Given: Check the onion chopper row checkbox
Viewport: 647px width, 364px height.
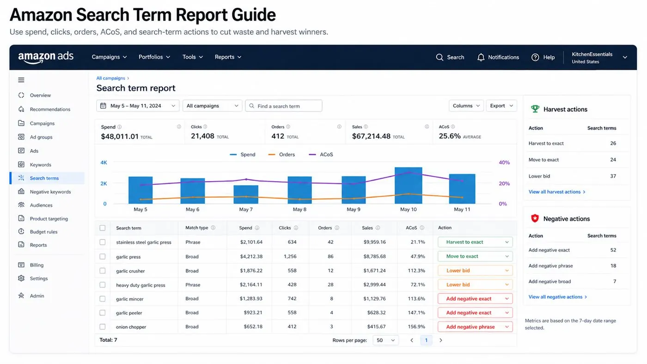Looking at the screenshot, I should pos(103,327).
